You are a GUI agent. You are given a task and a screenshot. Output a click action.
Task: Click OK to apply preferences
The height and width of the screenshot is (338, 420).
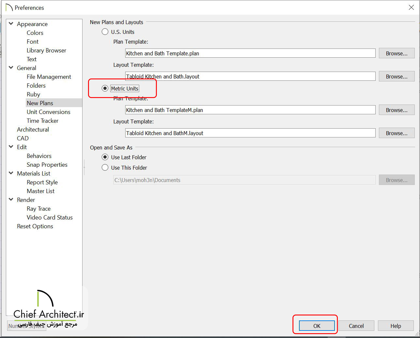317,326
